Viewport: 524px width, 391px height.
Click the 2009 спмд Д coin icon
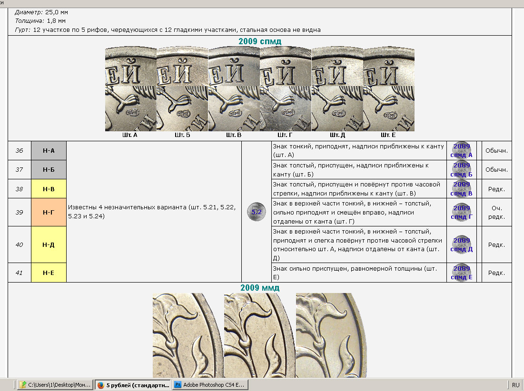click(461, 244)
